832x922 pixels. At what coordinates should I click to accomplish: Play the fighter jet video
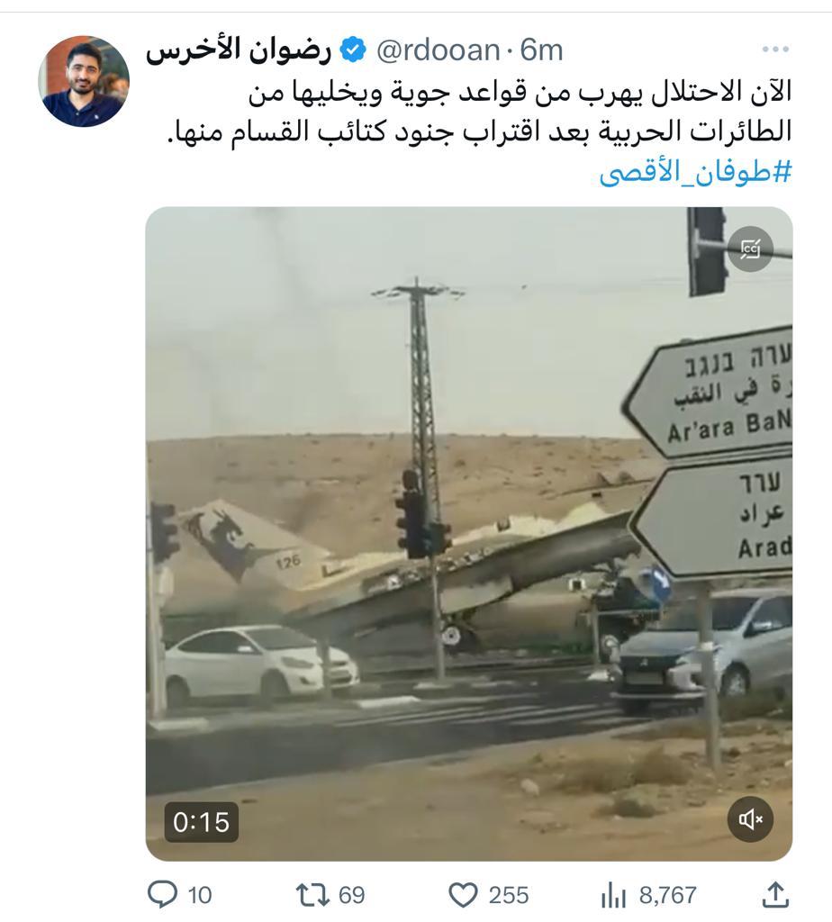coord(468,533)
